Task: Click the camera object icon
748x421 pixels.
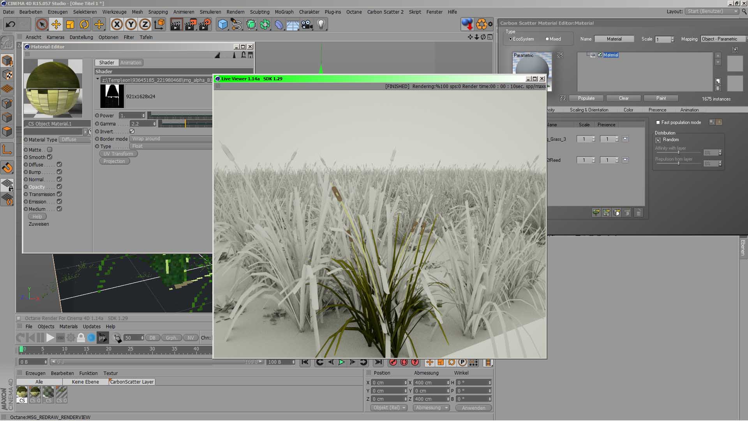Action: pos(307,25)
